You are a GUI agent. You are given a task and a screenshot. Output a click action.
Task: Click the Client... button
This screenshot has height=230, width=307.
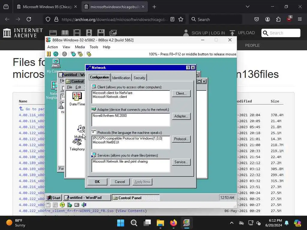181,93
